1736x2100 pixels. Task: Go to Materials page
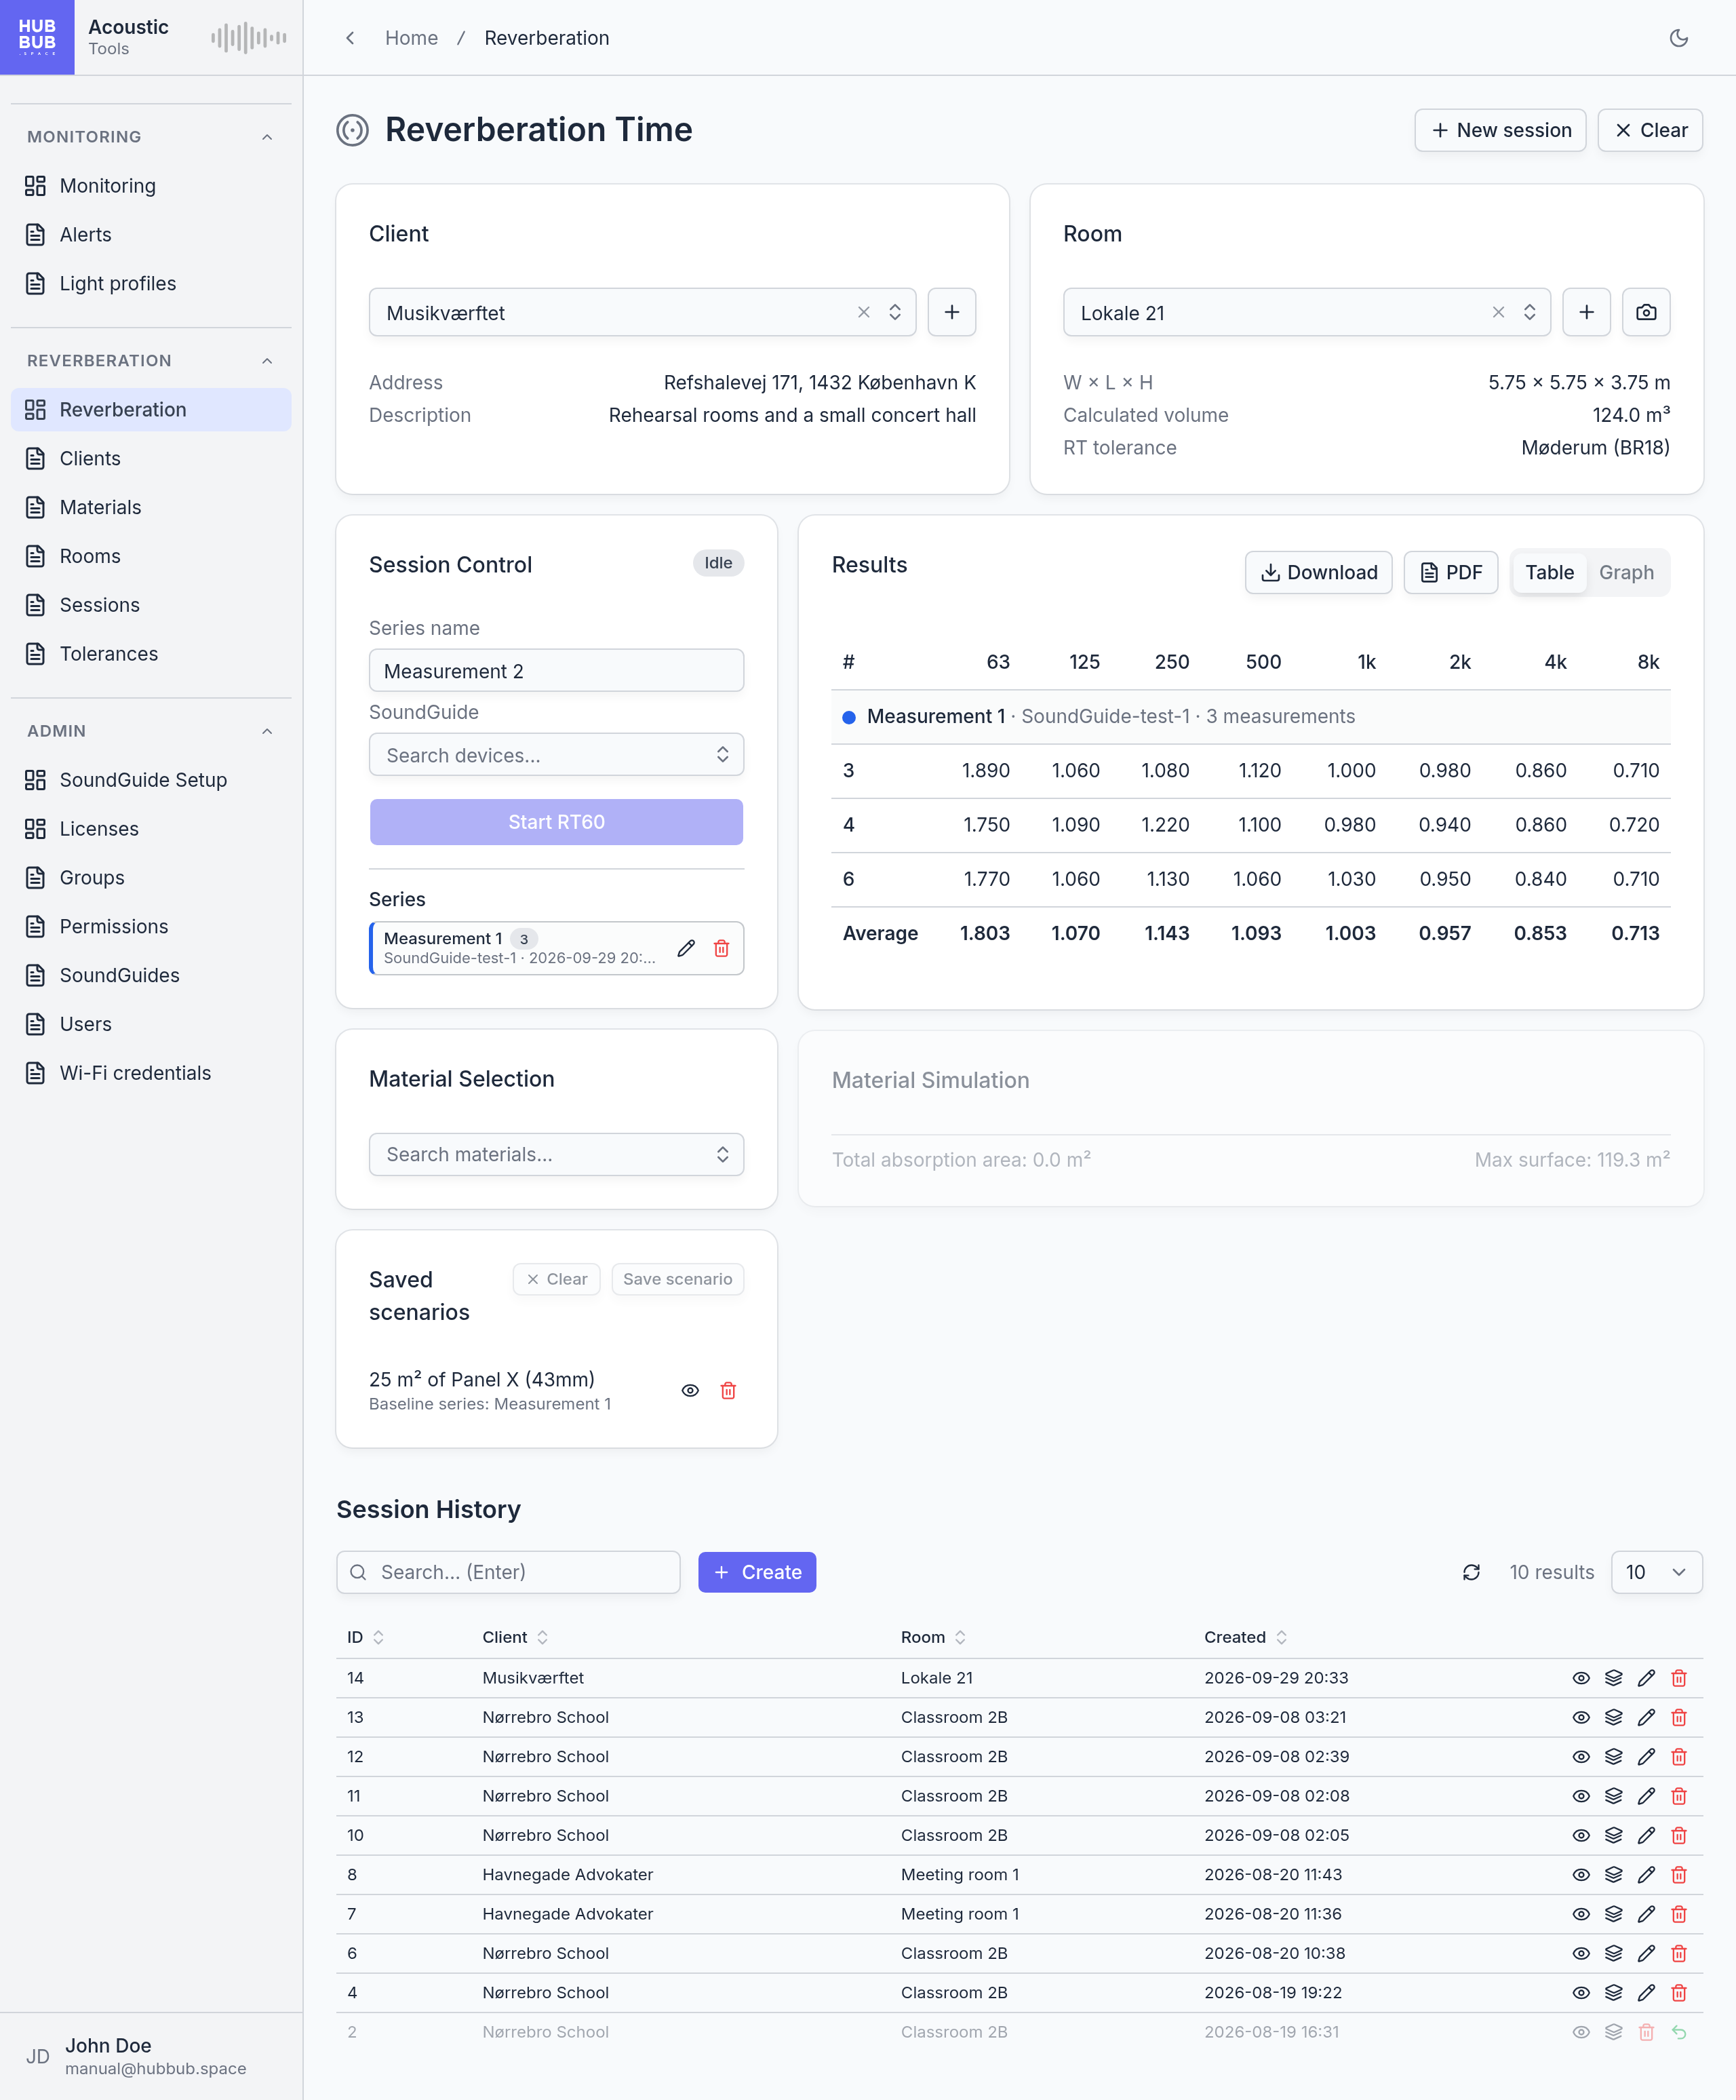click(x=151, y=507)
